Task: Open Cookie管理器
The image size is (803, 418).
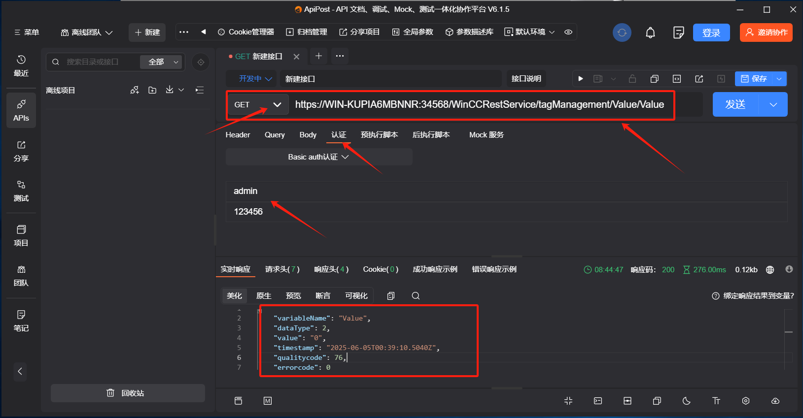Action: click(245, 32)
